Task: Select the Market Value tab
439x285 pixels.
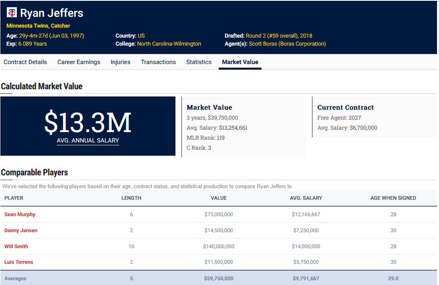Action: (x=240, y=62)
